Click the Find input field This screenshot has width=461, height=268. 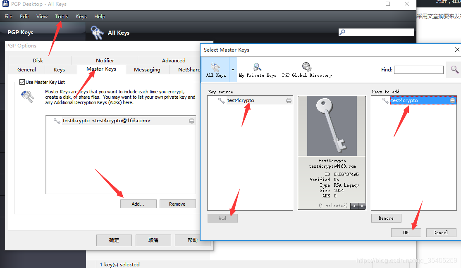(x=419, y=69)
